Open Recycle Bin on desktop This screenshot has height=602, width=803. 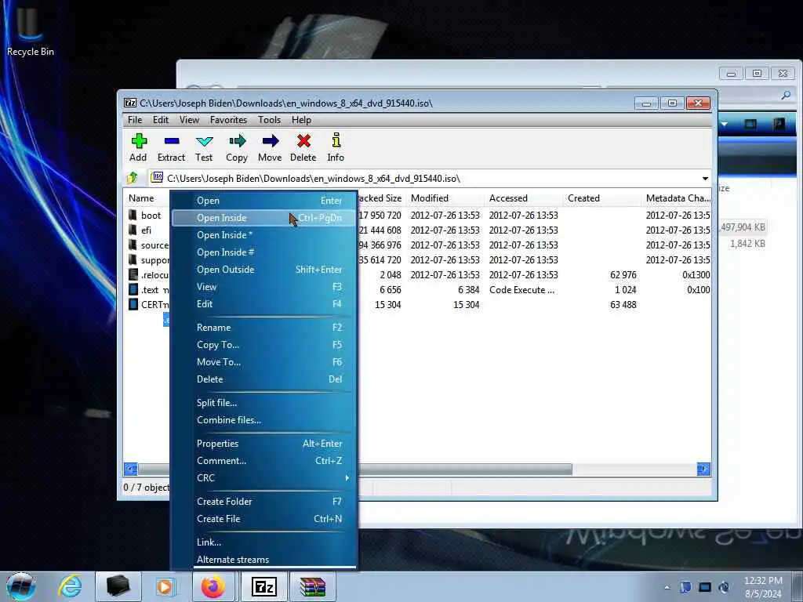click(x=31, y=31)
